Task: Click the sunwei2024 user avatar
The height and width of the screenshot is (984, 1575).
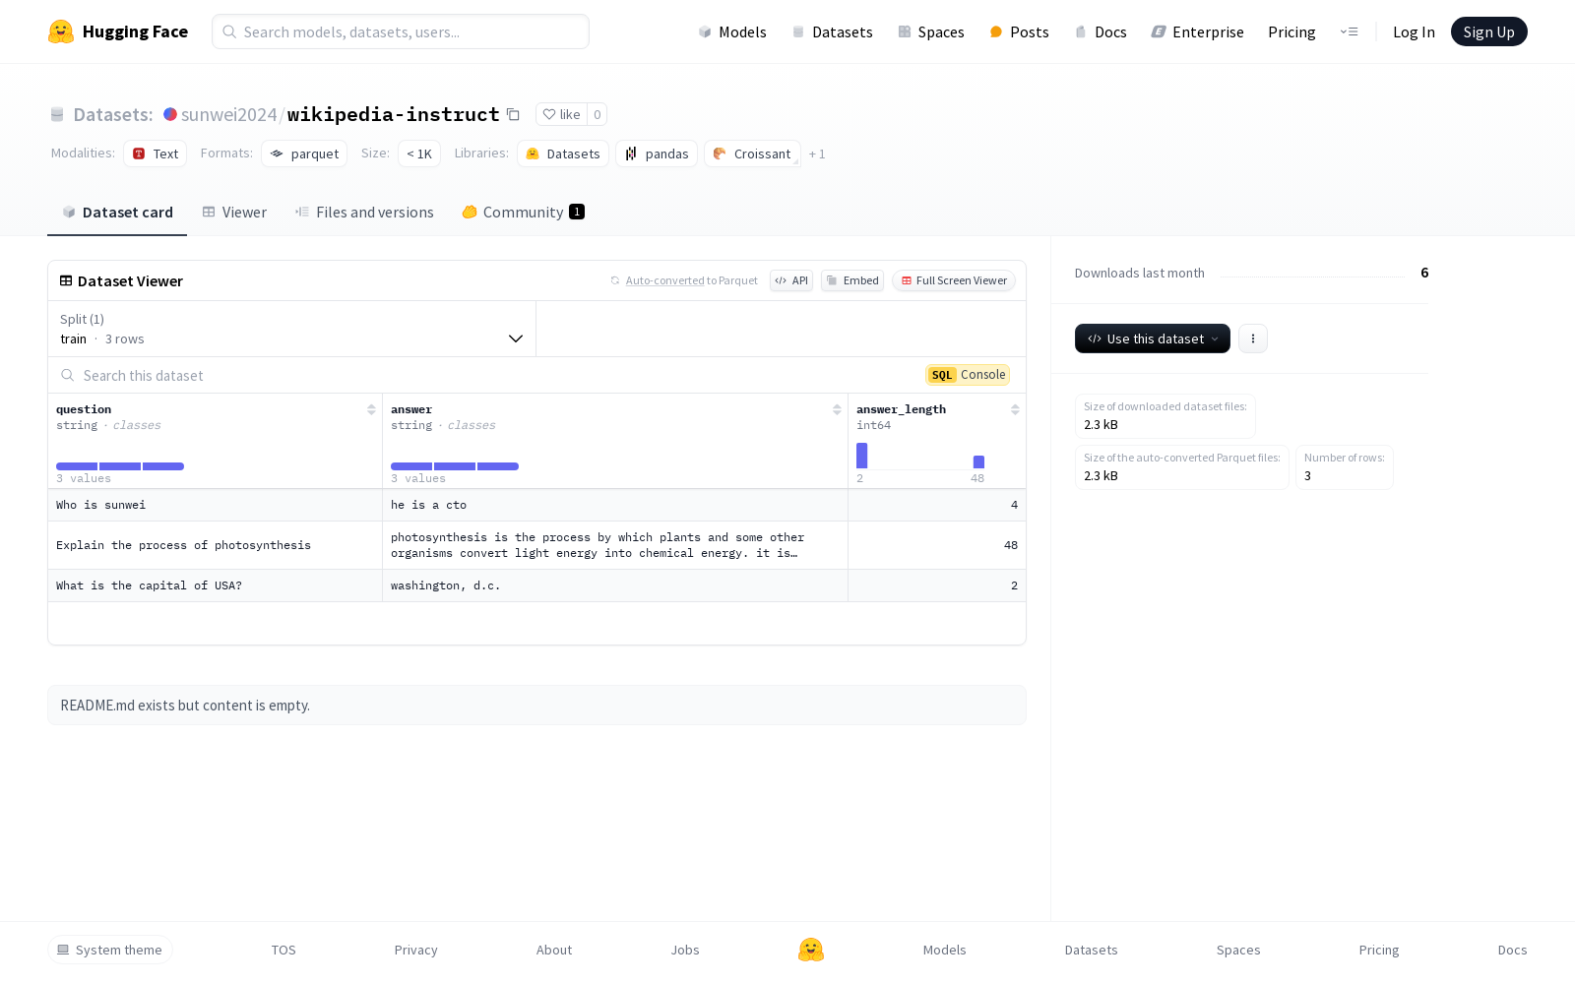Action: tap(170, 114)
